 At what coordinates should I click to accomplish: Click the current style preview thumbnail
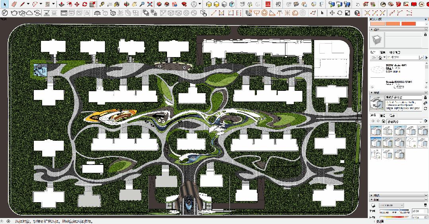(377, 103)
